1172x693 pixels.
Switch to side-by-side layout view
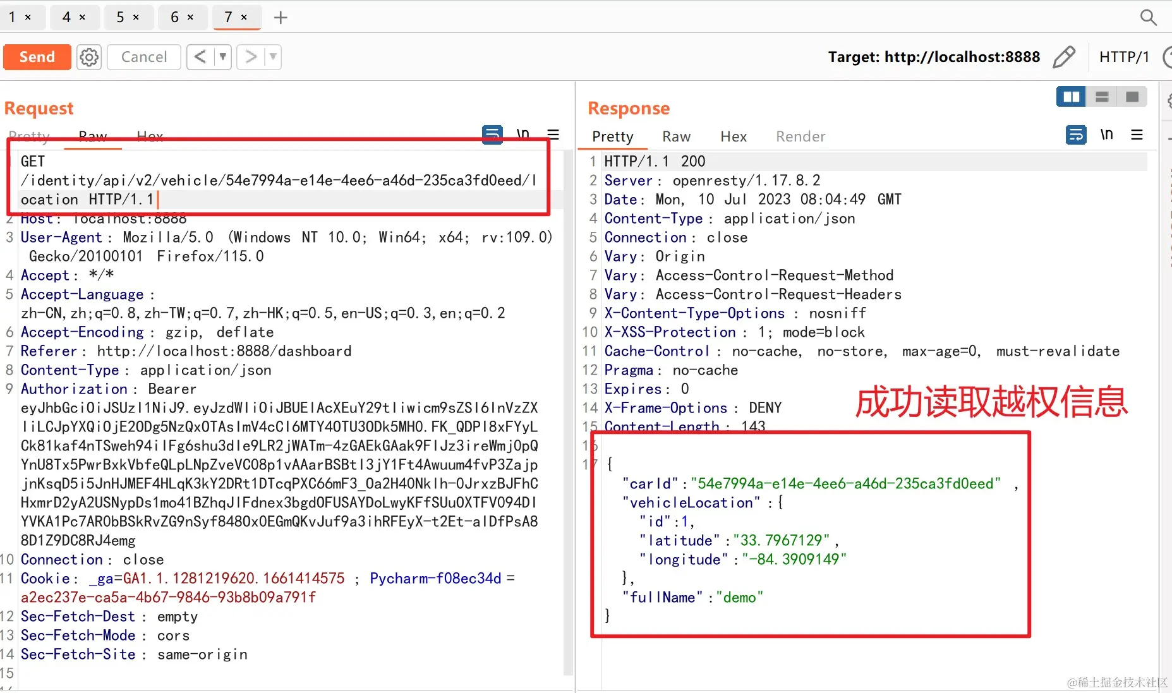coord(1072,97)
